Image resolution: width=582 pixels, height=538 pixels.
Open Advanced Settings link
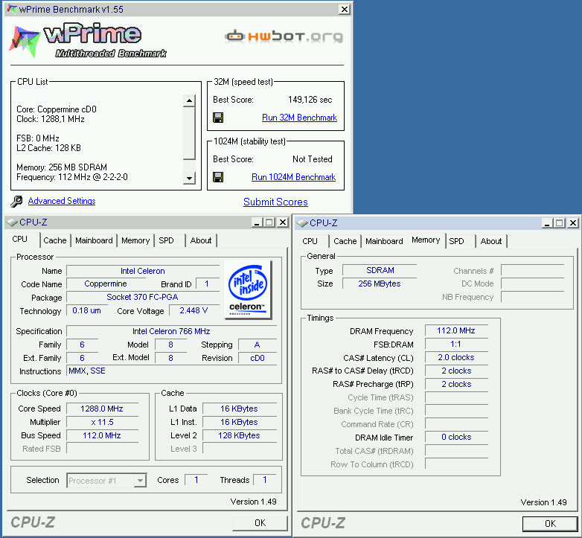[x=62, y=201]
